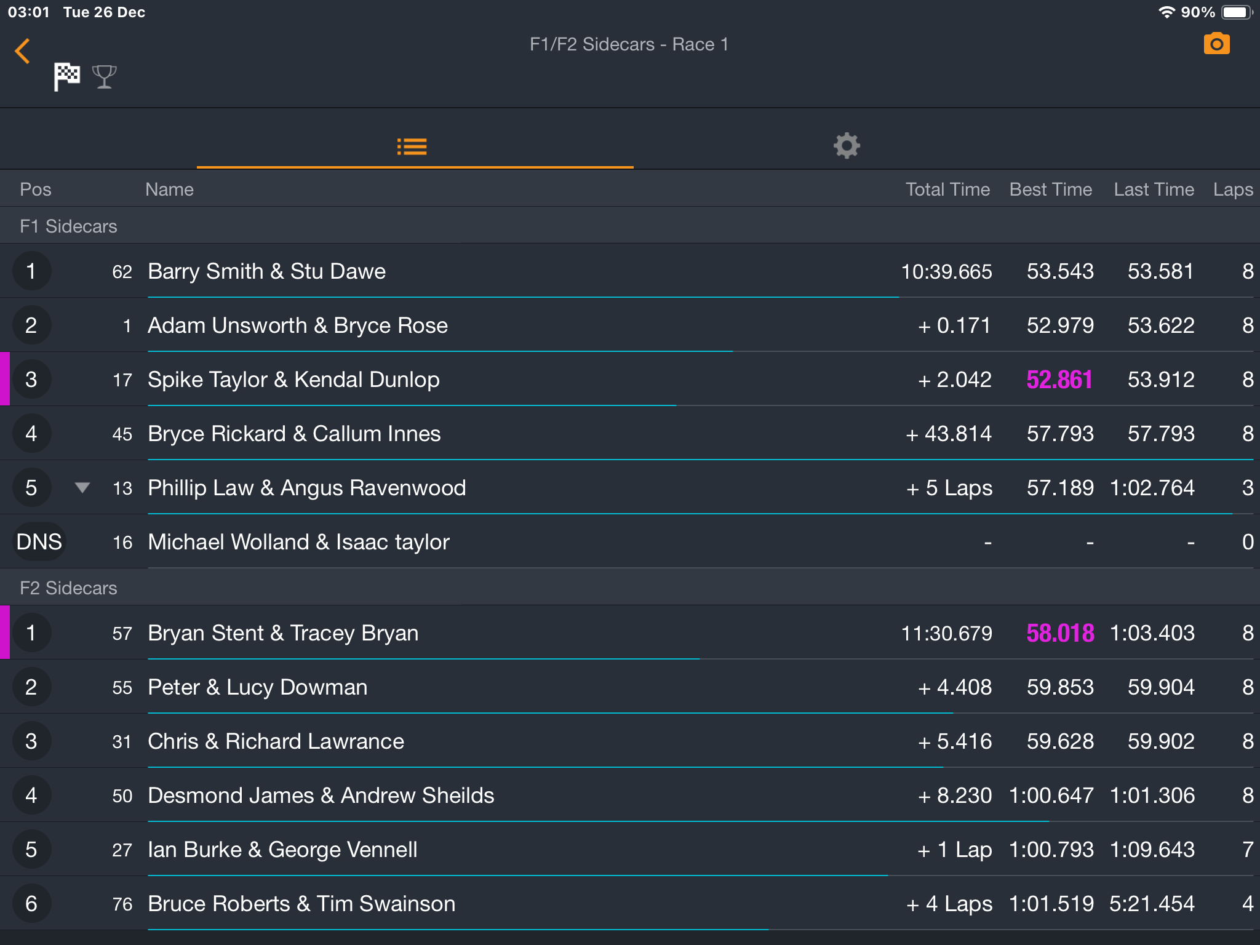Tap the Laps column header
The width and height of the screenshot is (1260, 945).
pos(1233,189)
